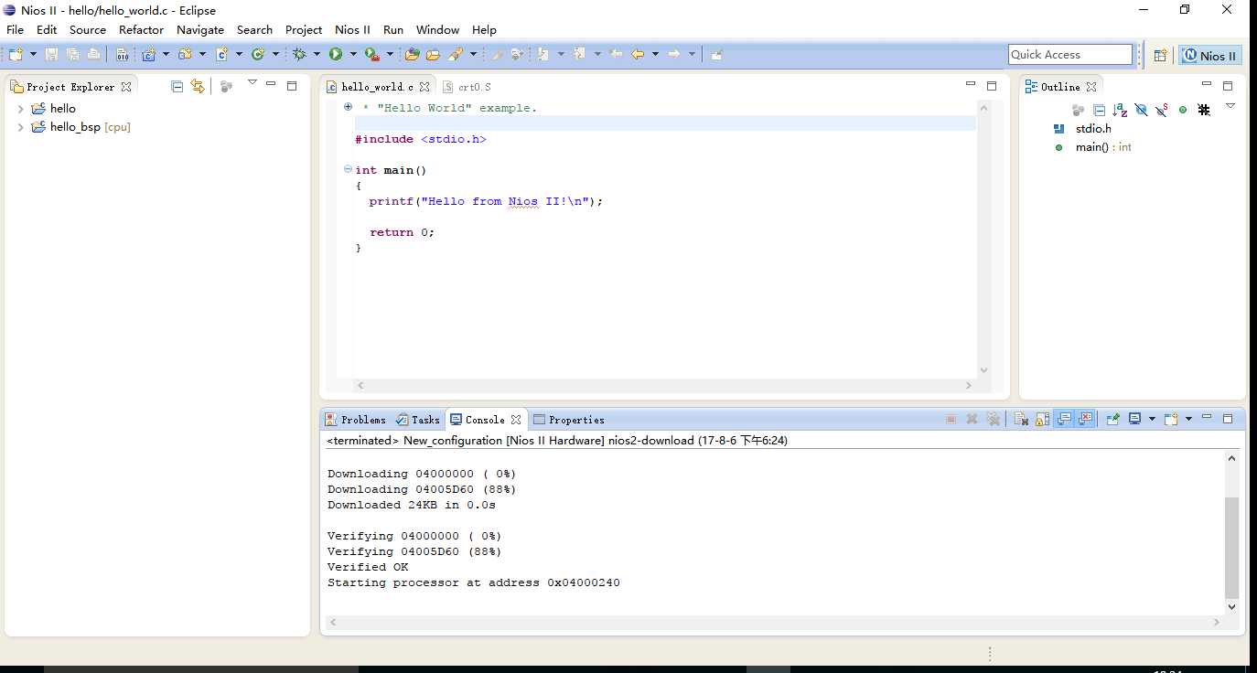
Task: Click the Search flashlight icon
Action: pyautogui.click(x=455, y=54)
